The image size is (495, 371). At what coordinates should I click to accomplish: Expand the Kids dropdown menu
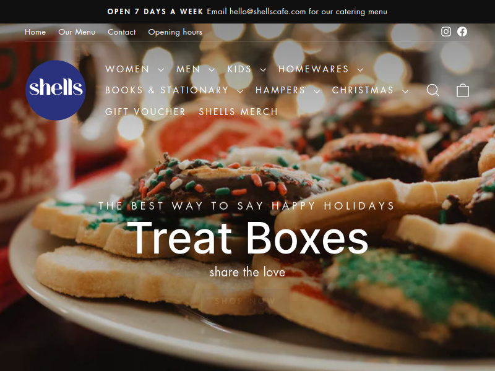[246, 69]
